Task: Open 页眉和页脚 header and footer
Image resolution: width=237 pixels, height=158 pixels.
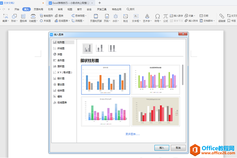Action: [x=96, y=18]
